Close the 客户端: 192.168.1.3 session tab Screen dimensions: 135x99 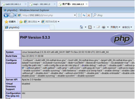[86, 4]
